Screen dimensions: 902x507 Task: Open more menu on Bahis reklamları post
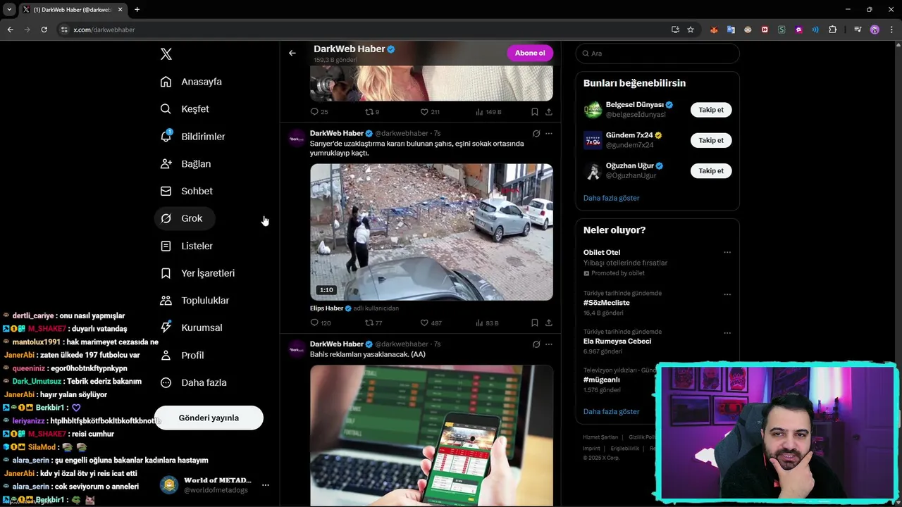coord(549,344)
